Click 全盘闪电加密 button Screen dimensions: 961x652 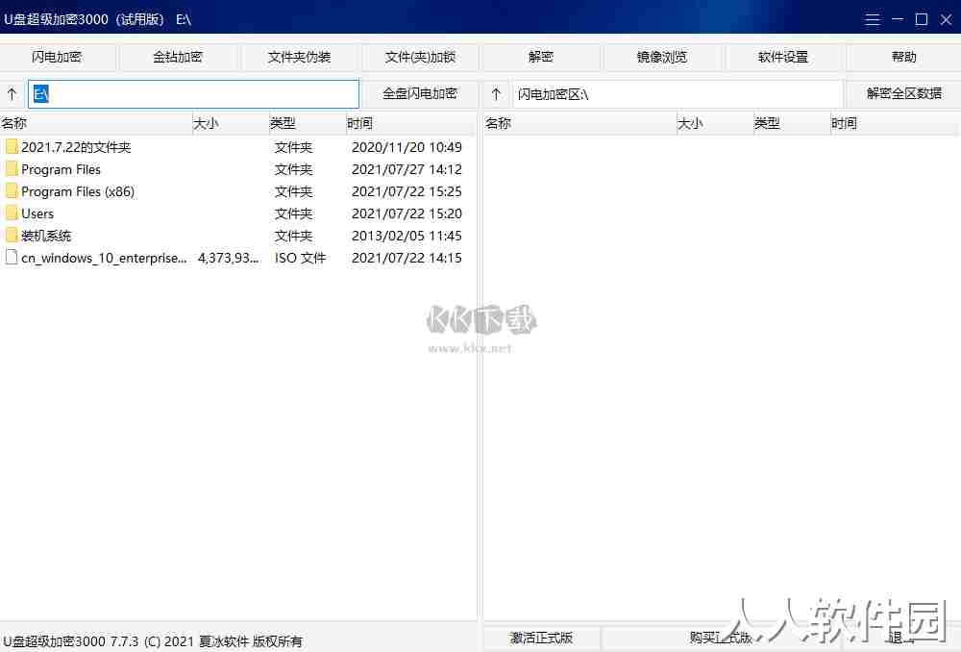click(x=421, y=94)
